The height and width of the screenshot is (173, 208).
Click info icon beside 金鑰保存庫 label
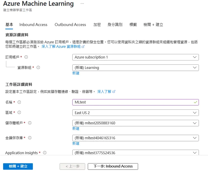click(x=30, y=138)
